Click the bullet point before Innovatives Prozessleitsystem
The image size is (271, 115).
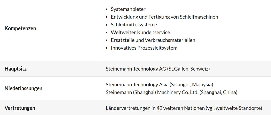click(107, 48)
